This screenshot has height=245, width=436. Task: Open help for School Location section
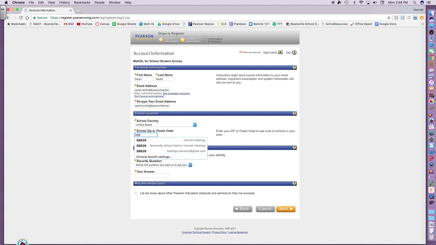tap(294, 113)
